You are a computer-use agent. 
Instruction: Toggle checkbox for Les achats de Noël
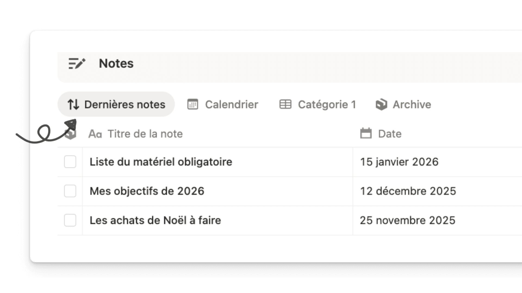70,220
